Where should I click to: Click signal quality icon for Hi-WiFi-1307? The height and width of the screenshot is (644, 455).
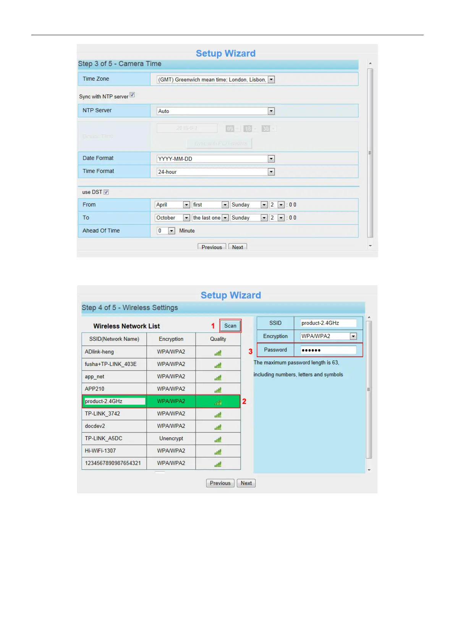click(x=218, y=452)
